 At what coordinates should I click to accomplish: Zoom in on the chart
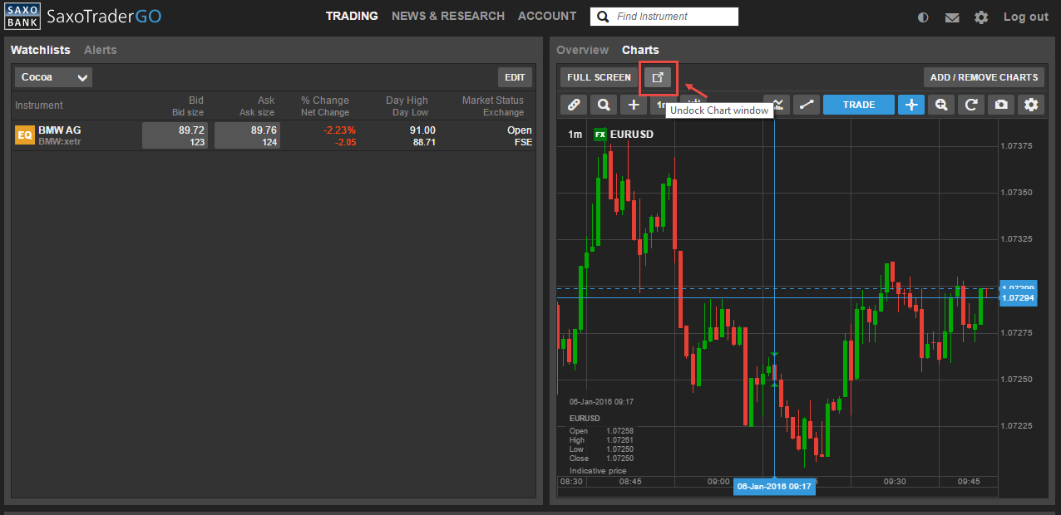tap(941, 105)
